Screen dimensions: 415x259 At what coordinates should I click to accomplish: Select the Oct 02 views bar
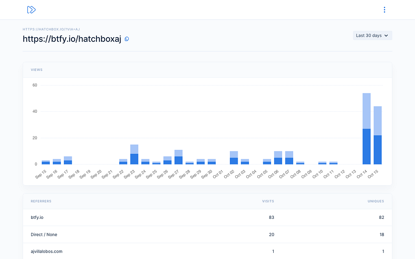234,158
